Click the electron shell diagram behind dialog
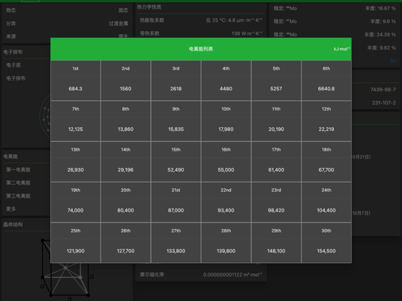Image resolution: width=402 pixels, height=301 pixels. click(45, 116)
